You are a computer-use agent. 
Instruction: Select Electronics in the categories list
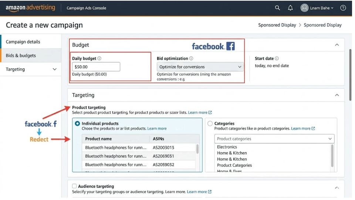(x=227, y=147)
